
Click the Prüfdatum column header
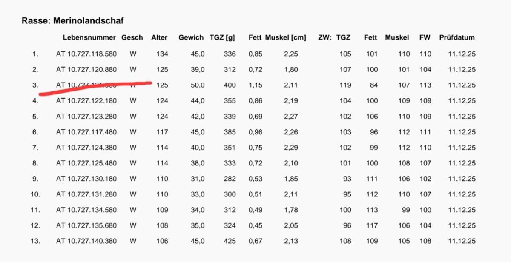pos(456,37)
